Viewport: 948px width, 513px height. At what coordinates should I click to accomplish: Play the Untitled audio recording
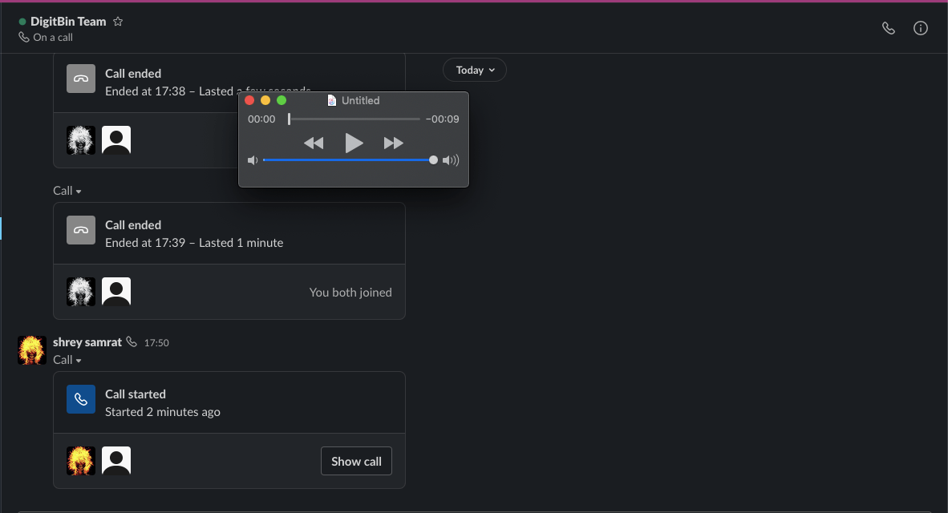point(354,143)
